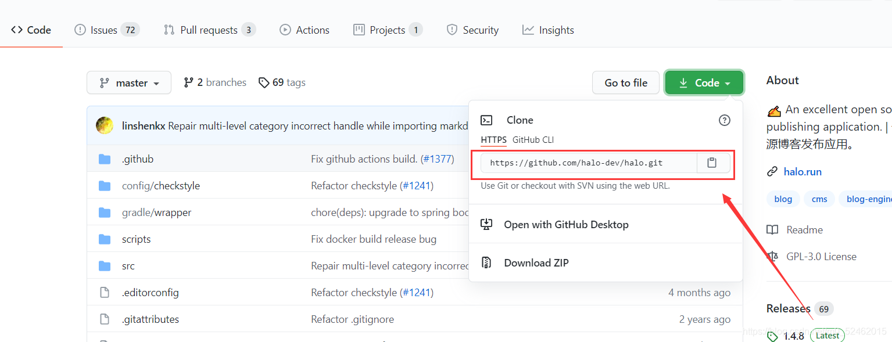Click the terminal icon next to Clone
This screenshot has height=342, width=892.
tap(486, 120)
